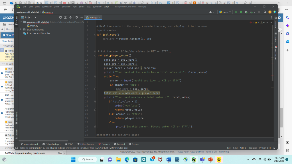This screenshot has width=292, height=164.
Task: Click the PyCharm icon in Windows taskbar
Action: tap(194, 159)
